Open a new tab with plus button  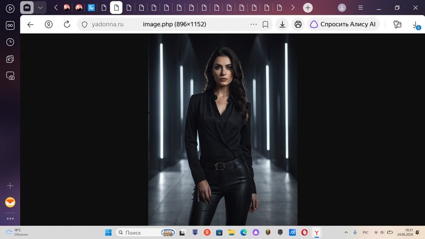[x=308, y=8]
